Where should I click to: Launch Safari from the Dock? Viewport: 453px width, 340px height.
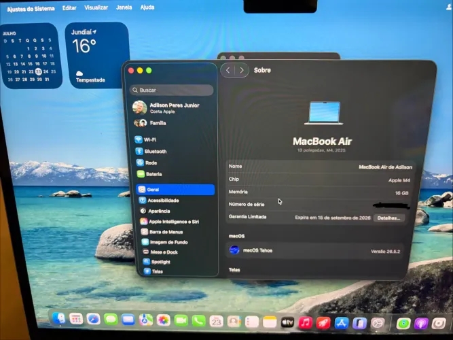tap(93, 319)
